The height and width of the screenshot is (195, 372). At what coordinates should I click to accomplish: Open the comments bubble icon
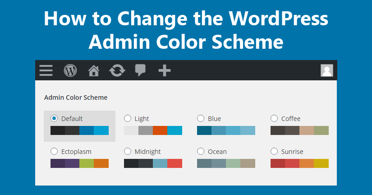(141, 70)
